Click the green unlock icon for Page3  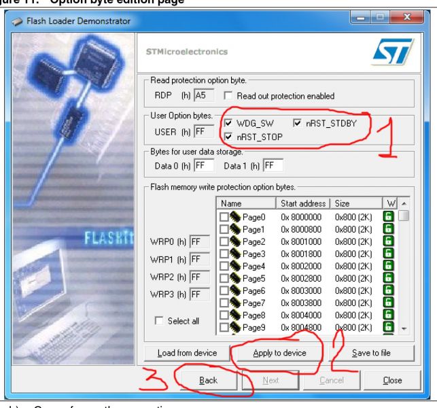pyautogui.click(x=389, y=253)
